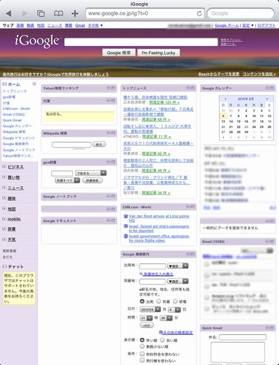Click the コンテンツを追加 link

[259, 74]
